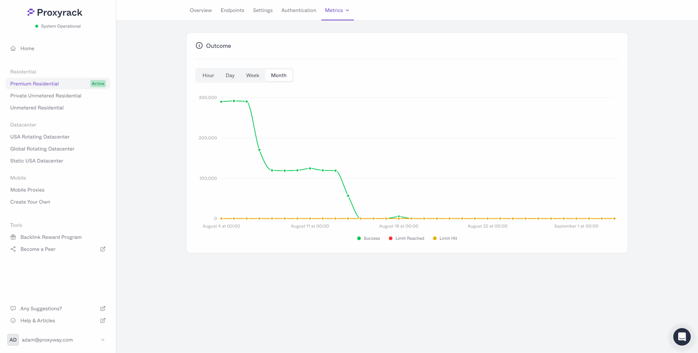698x353 pixels.
Task: Toggle Limit Reached series in legend
Action: coord(406,238)
